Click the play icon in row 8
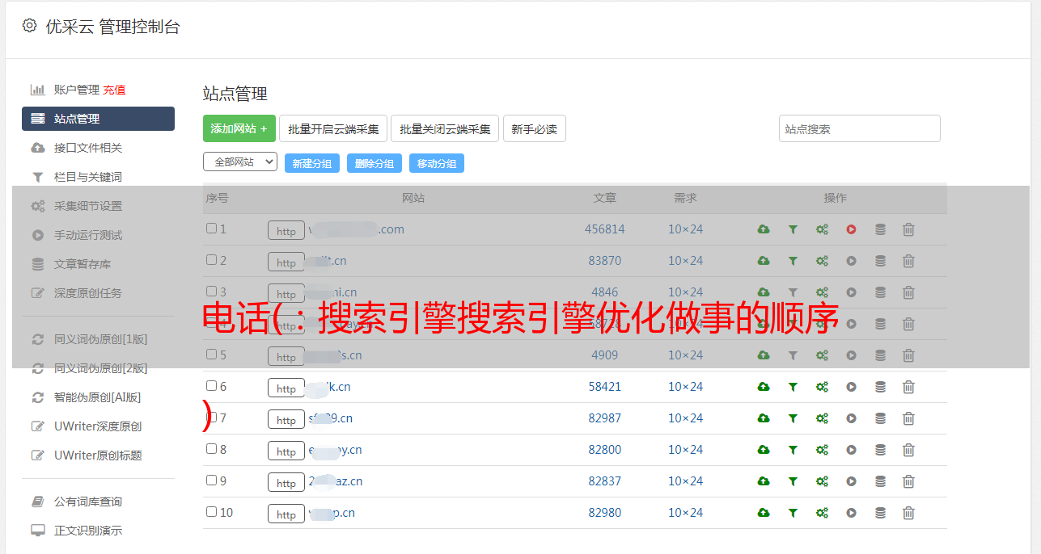The height and width of the screenshot is (554, 1041). tap(851, 450)
